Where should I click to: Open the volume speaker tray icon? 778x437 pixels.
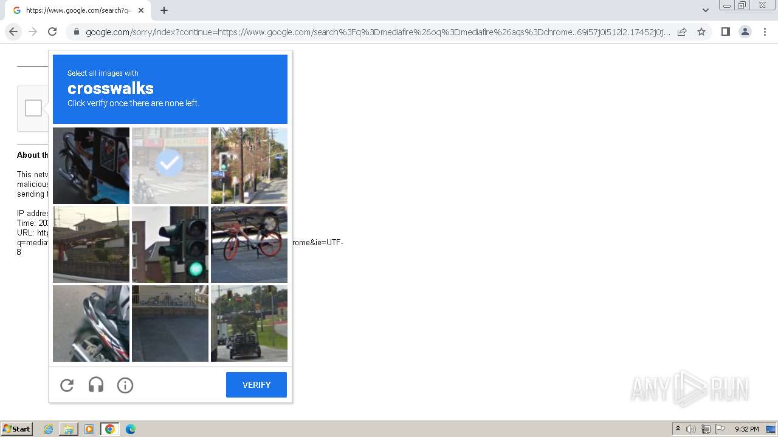coord(691,429)
